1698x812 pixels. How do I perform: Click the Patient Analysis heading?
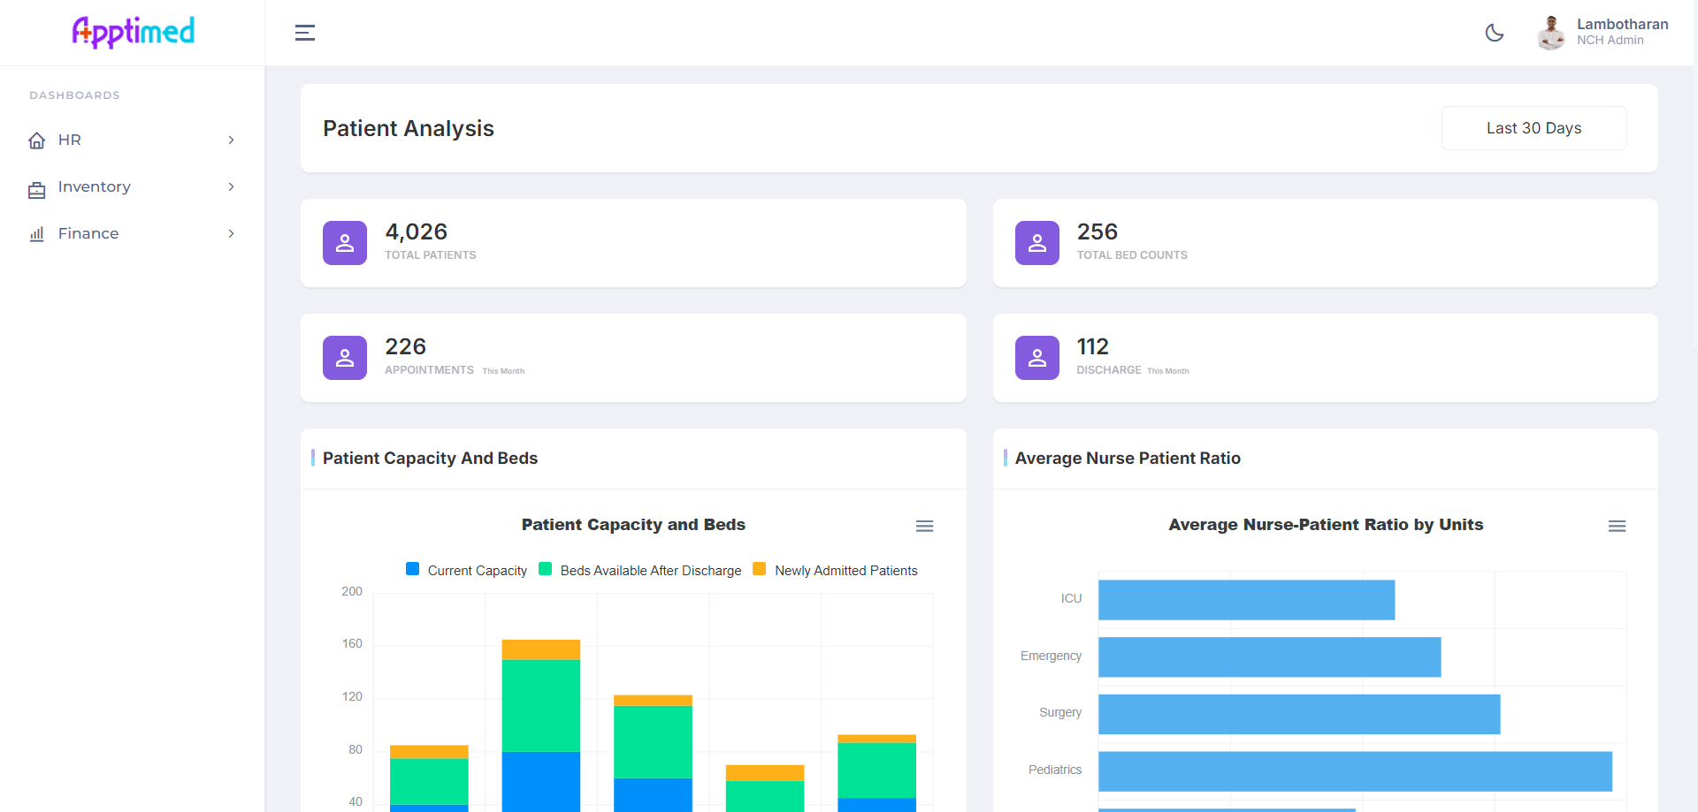(x=409, y=129)
